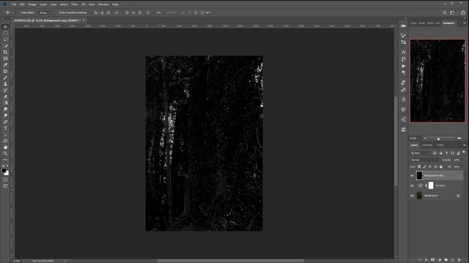Select the Move tool in the toolbox
Viewport: 469px width, 263px height.
[x=5, y=27]
